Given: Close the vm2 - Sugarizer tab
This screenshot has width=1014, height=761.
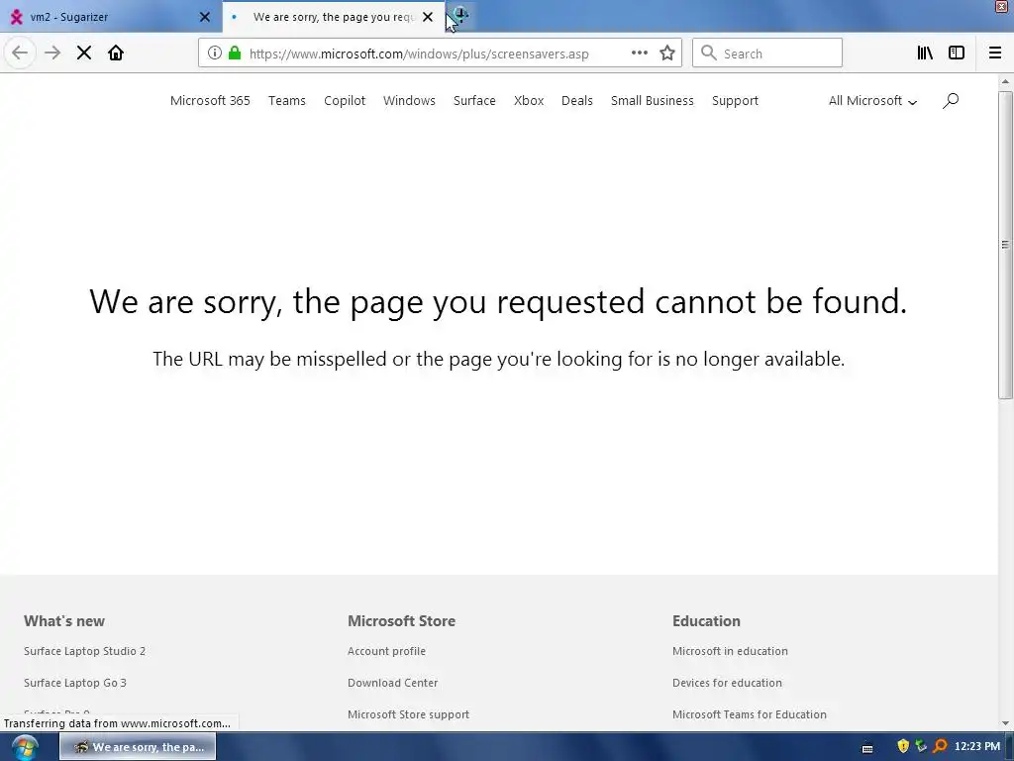Looking at the screenshot, I should (204, 17).
